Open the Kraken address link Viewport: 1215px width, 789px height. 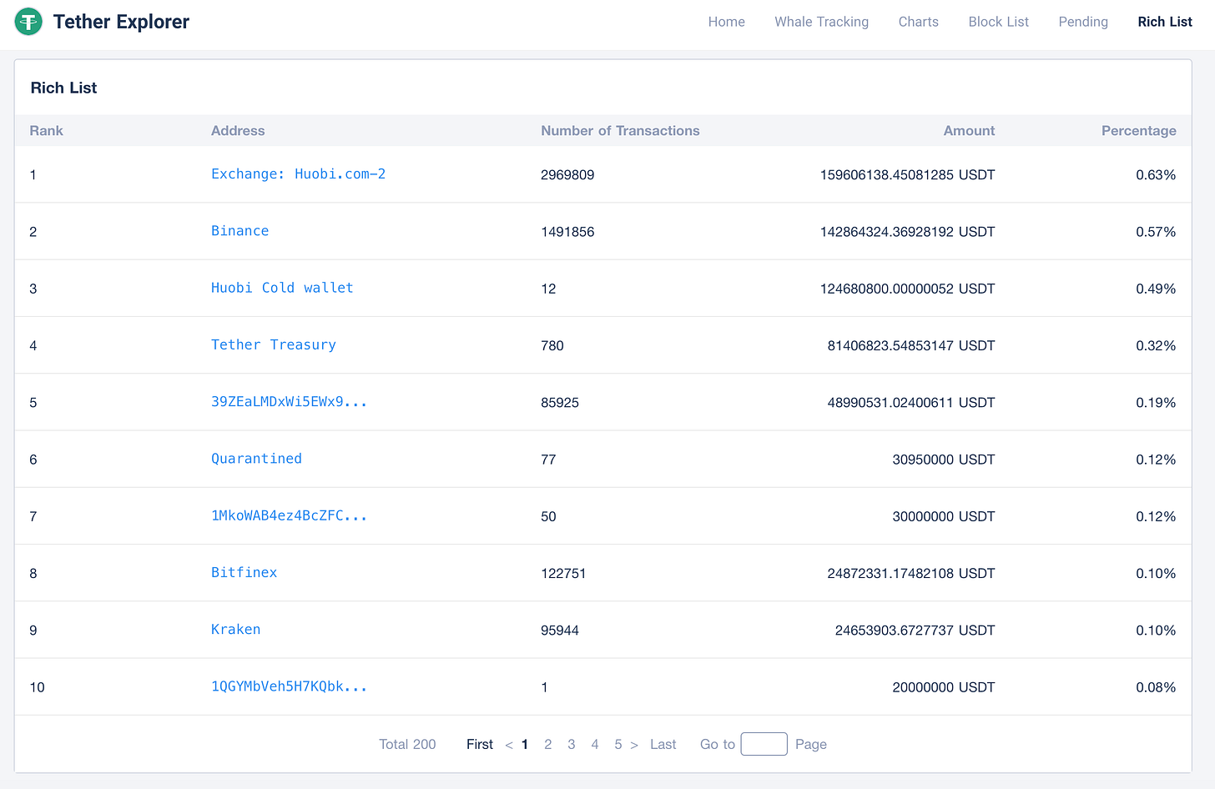[x=235, y=630]
